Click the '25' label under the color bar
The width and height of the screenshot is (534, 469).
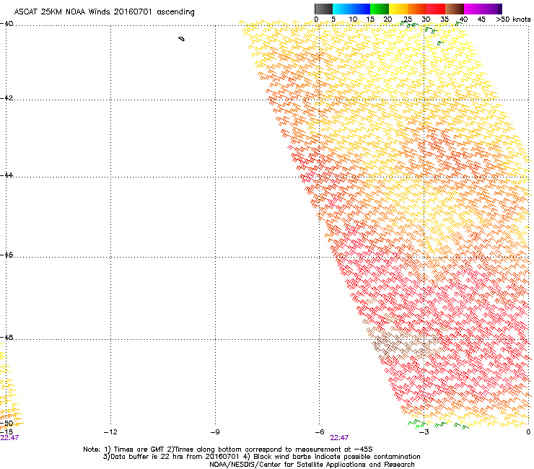(408, 19)
